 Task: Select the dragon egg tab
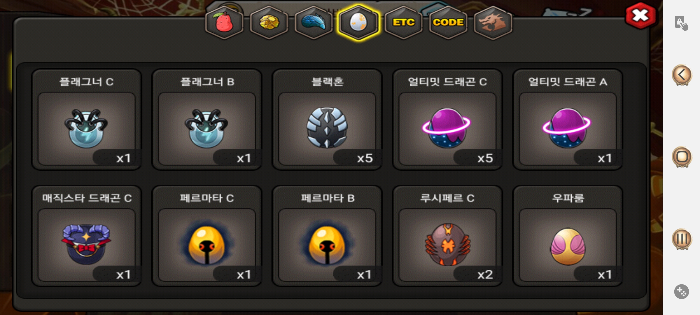(358, 23)
